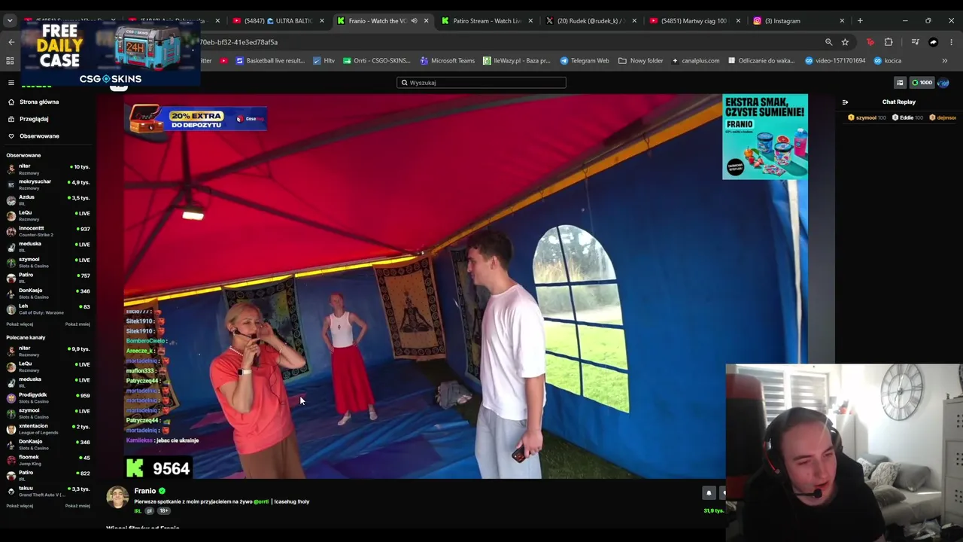The height and width of the screenshot is (542, 963).
Task: Open the Franio channel name link
Action: (x=145, y=491)
